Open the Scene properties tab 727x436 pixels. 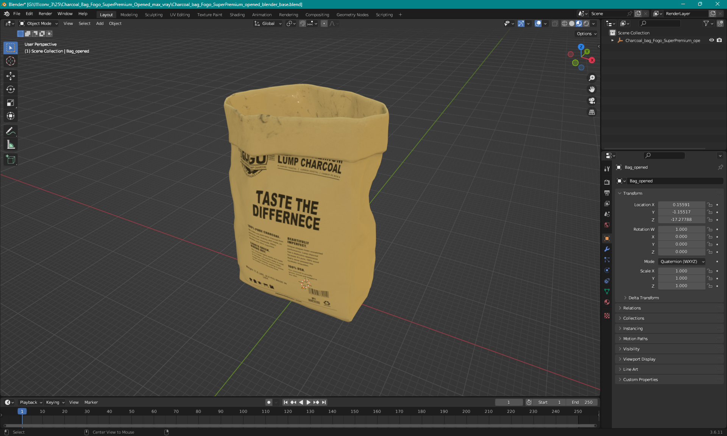click(607, 214)
